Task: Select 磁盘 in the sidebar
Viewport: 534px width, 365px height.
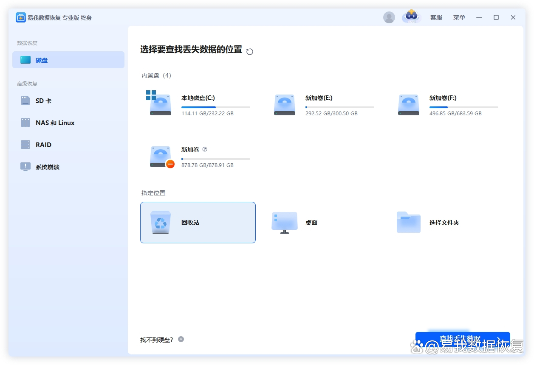Action: pos(68,60)
